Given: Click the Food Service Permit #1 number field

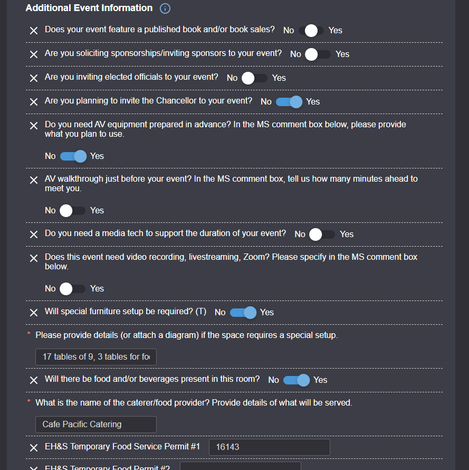Looking at the screenshot, I should click(269, 447).
